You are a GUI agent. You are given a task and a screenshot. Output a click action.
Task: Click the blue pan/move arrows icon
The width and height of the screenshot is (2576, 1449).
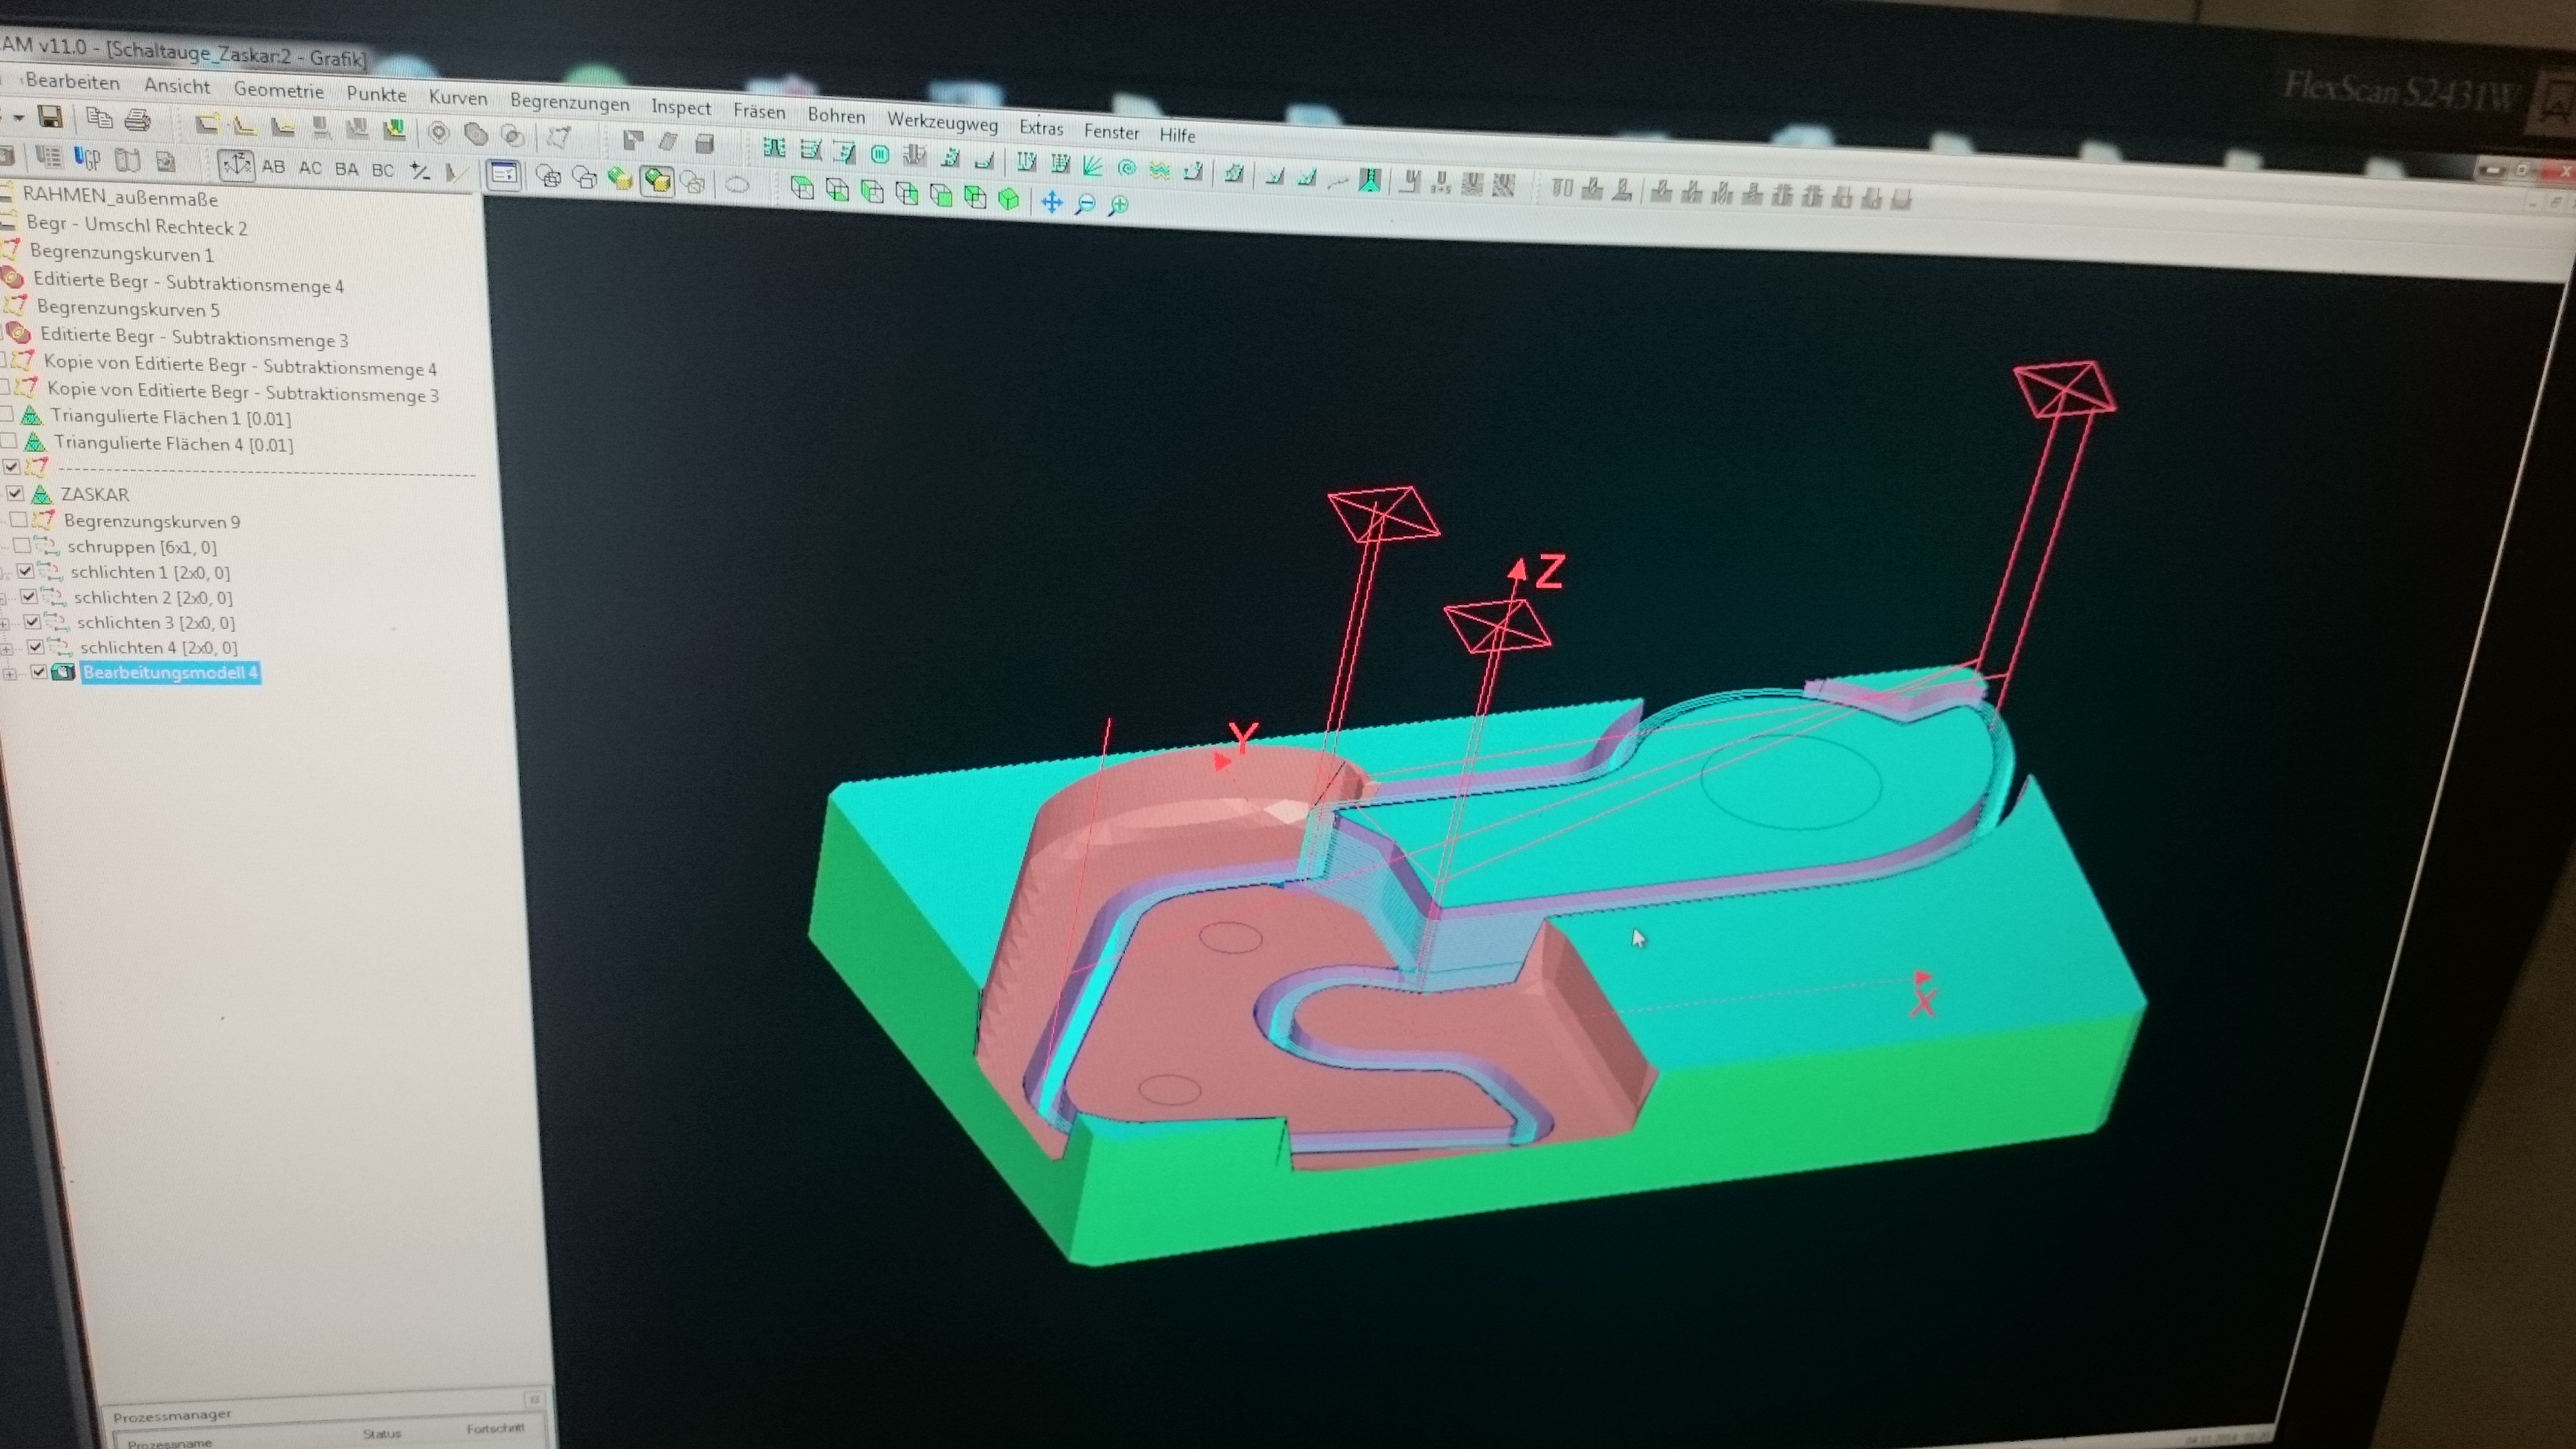click(x=1051, y=203)
